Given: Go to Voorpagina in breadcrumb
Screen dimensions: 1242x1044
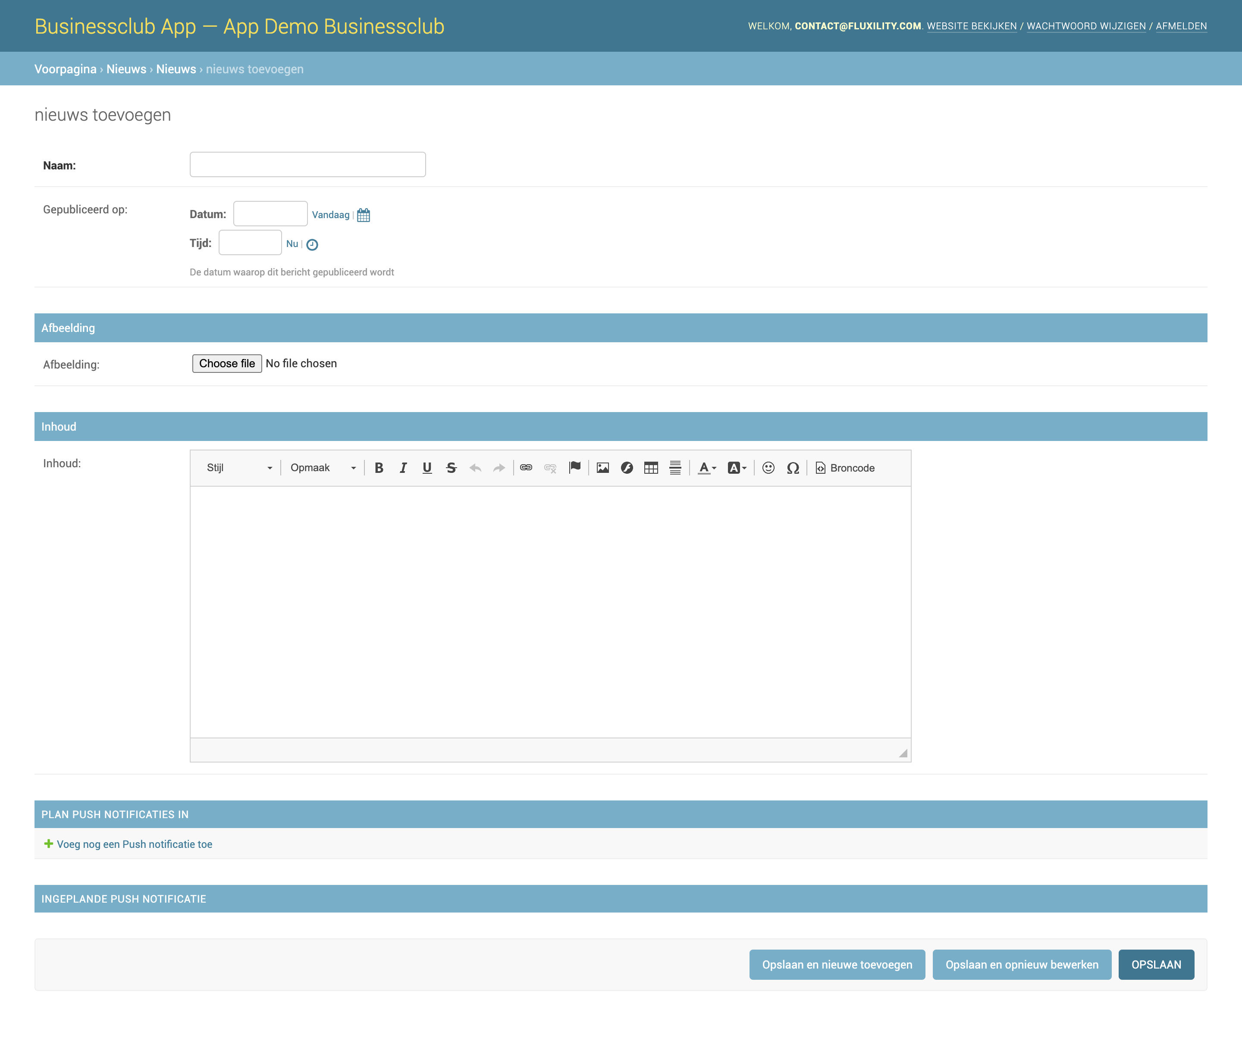Looking at the screenshot, I should (65, 69).
